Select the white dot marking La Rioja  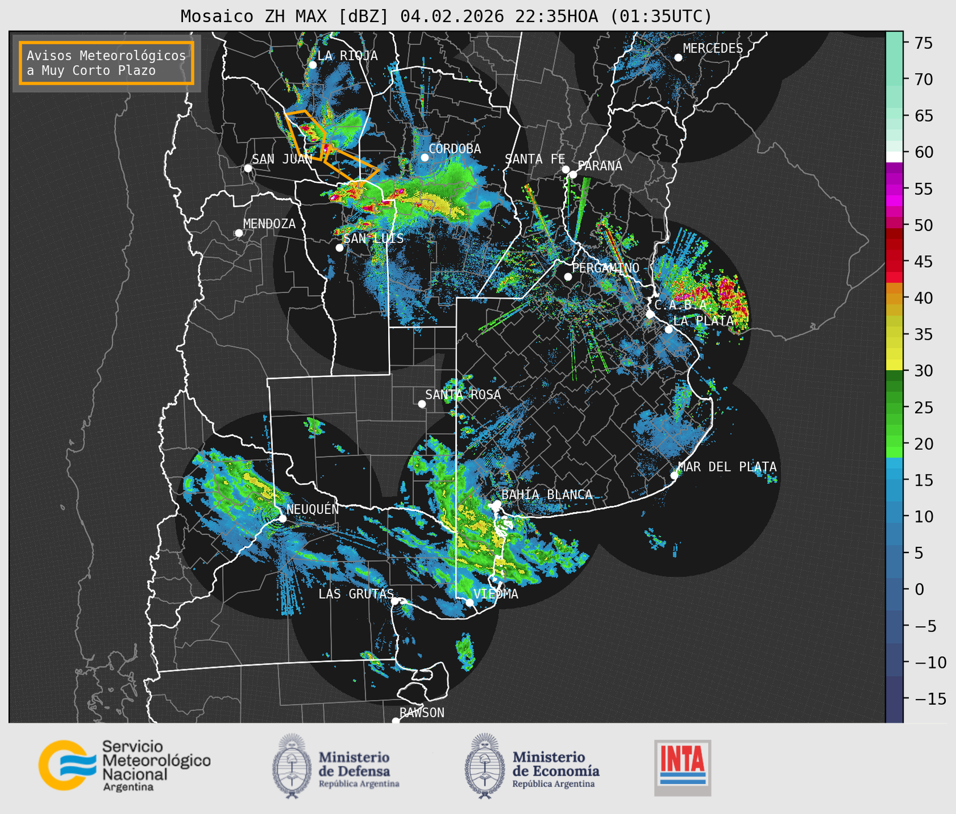(312, 65)
